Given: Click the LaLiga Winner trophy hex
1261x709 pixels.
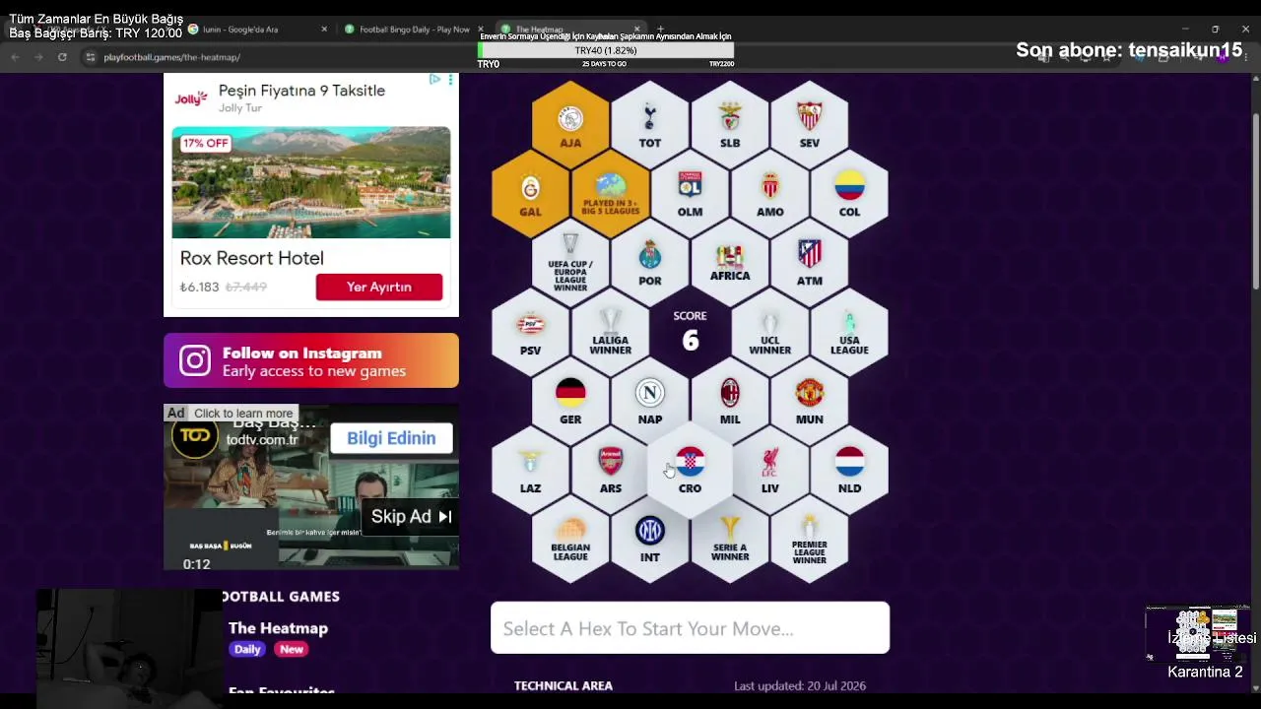Looking at the screenshot, I should [611, 332].
